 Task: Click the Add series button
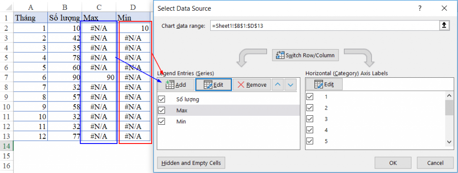pos(176,85)
